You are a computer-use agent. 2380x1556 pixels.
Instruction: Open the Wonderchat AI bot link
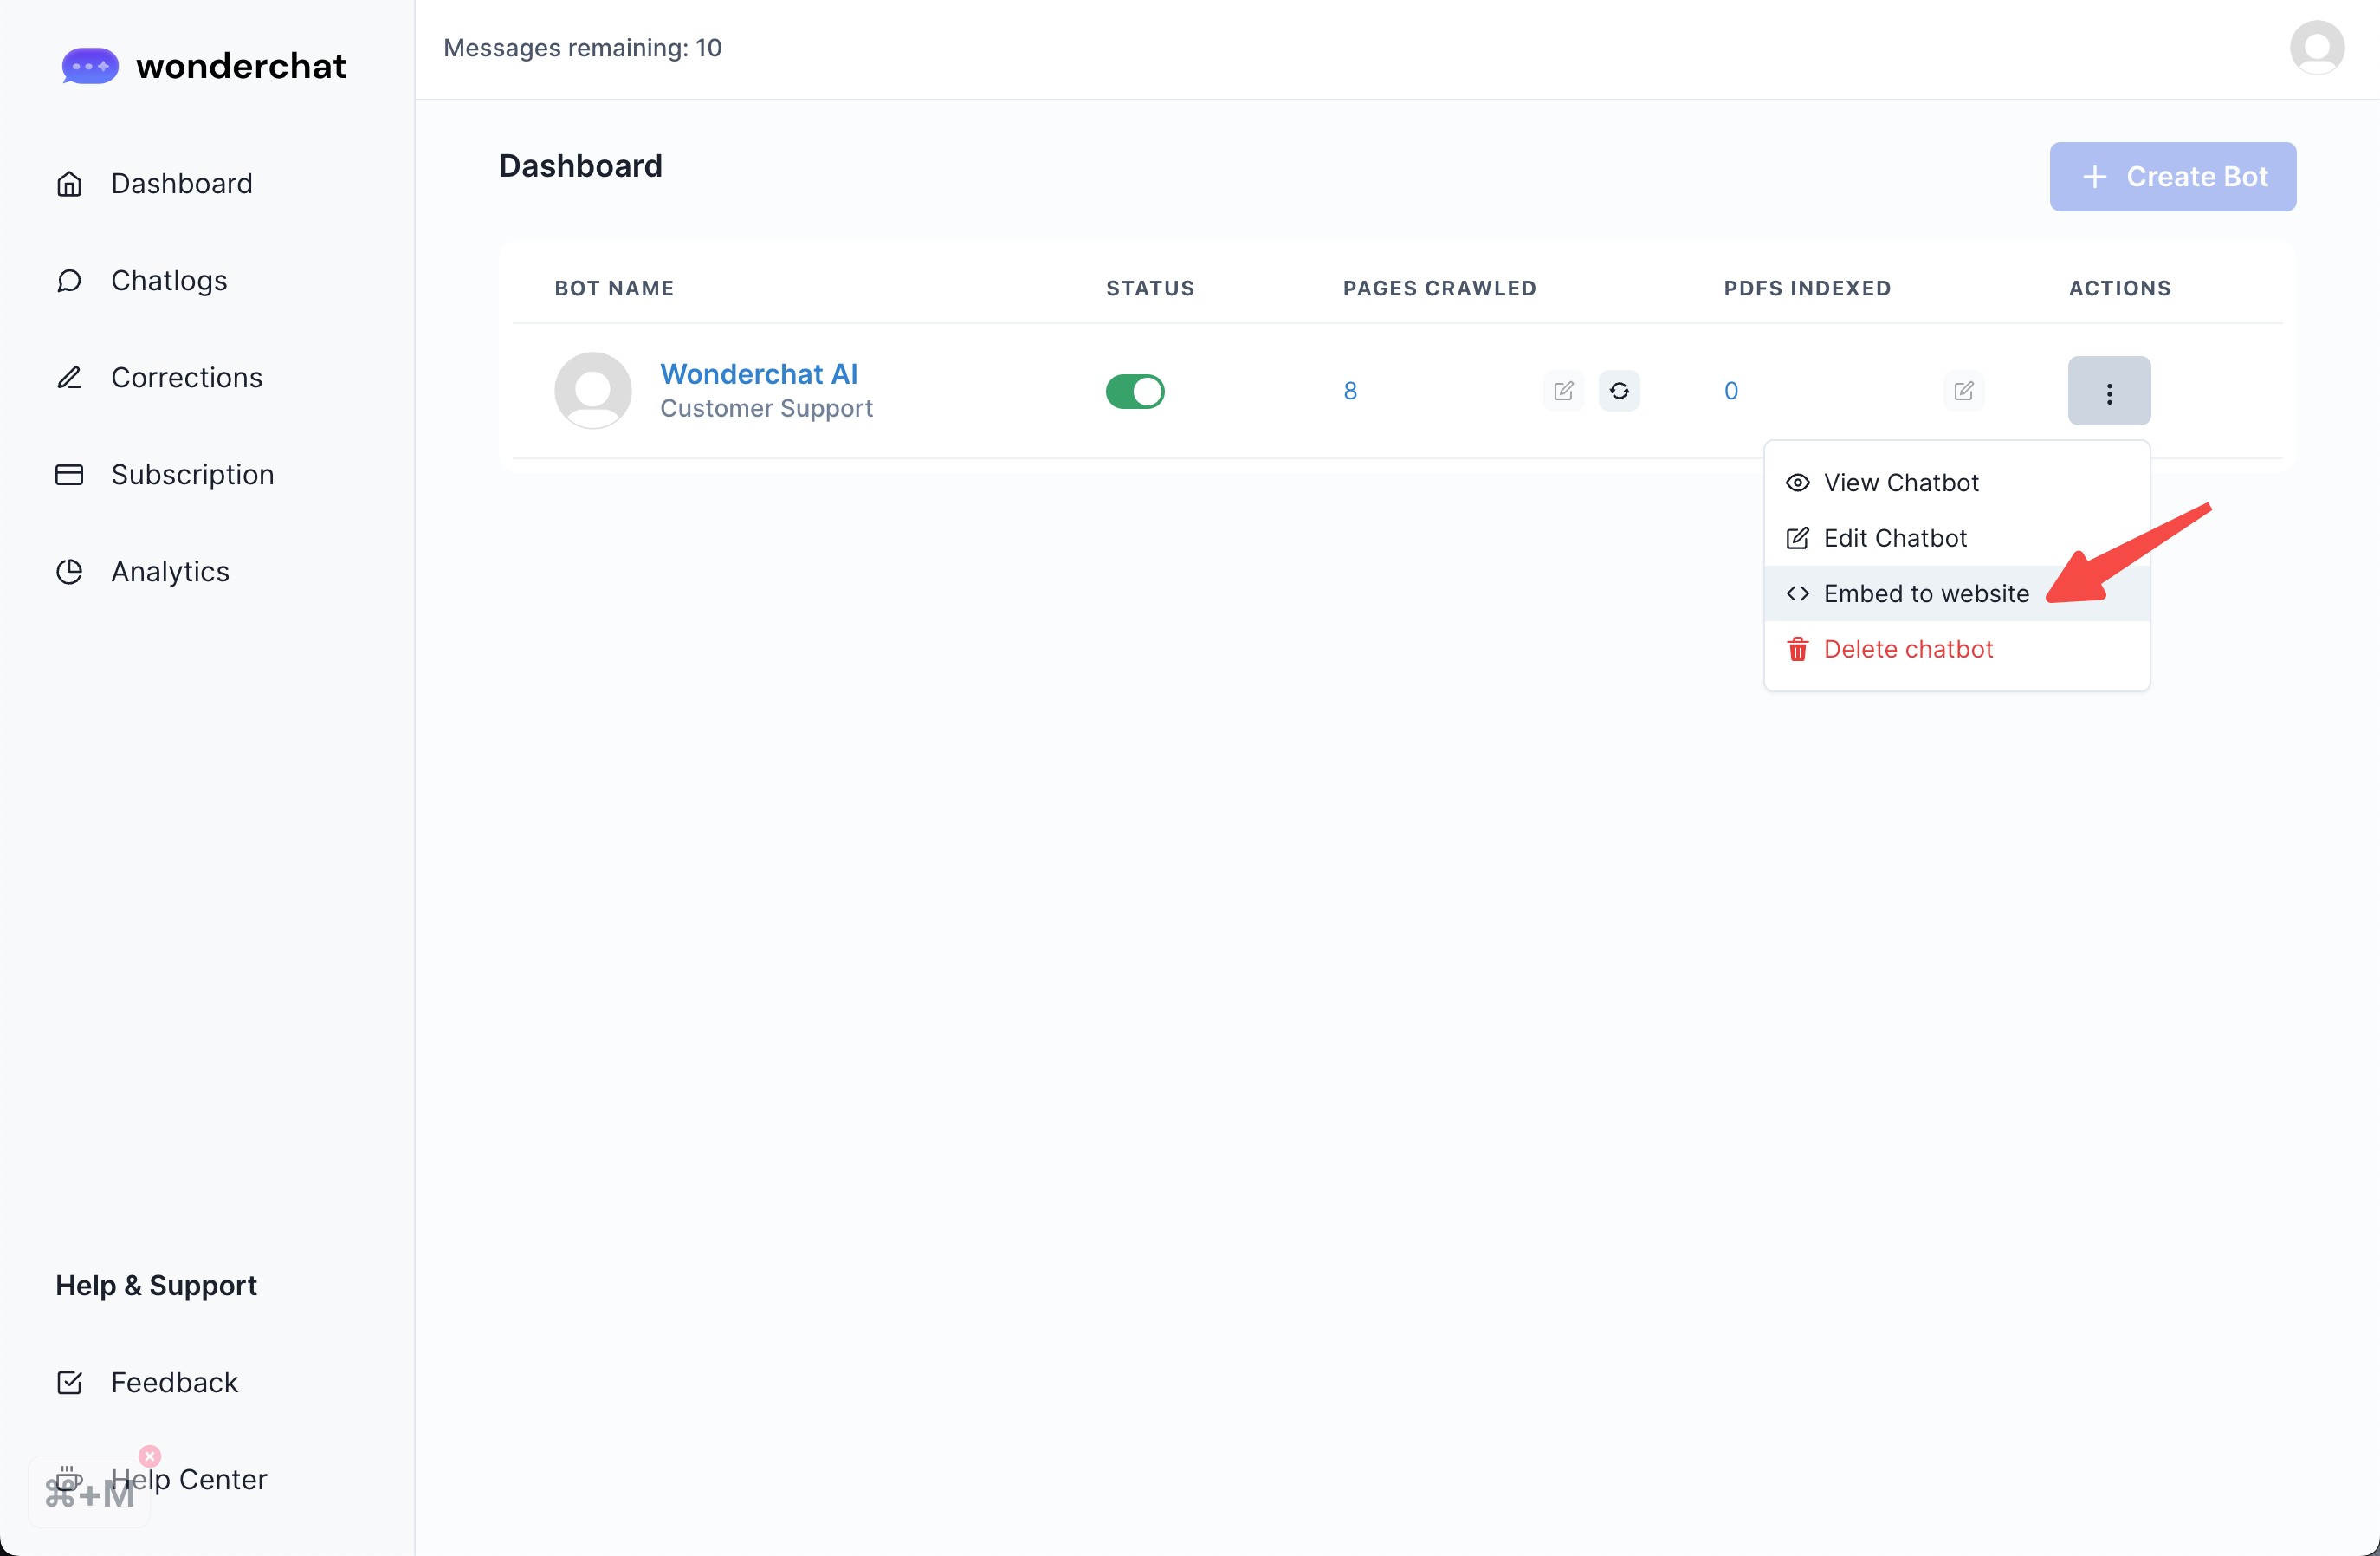tap(758, 373)
